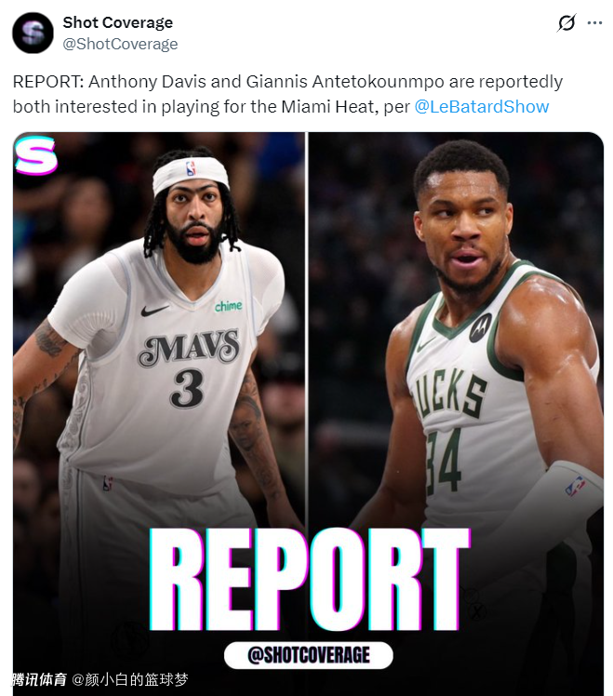The height and width of the screenshot is (696, 613).
Task: Click the chime sponsor logo on jersey
Action: click(x=229, y=306)
